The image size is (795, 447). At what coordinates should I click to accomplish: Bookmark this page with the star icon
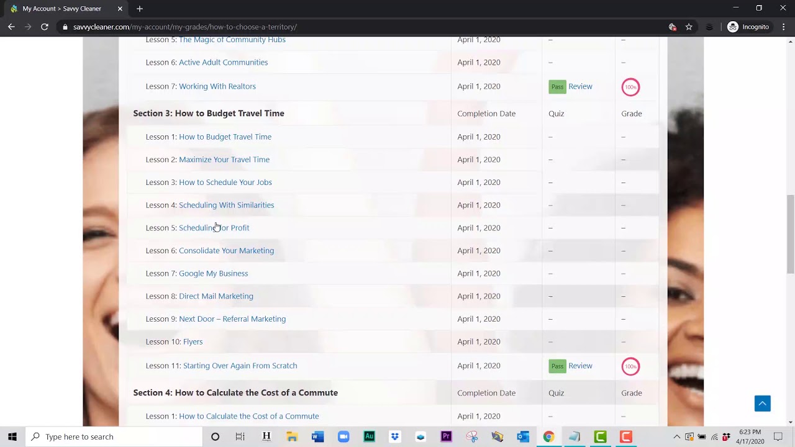[x=689, y=27]
